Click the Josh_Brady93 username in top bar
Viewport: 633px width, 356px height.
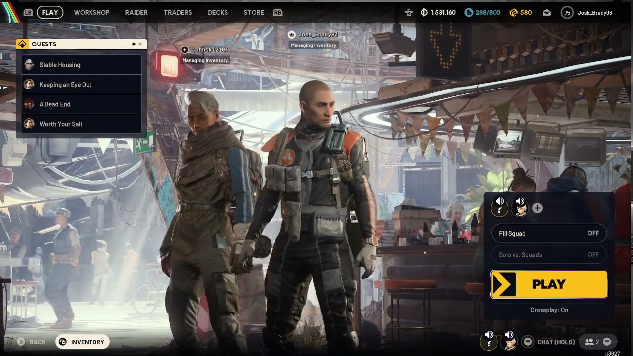595,13
